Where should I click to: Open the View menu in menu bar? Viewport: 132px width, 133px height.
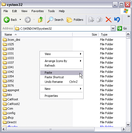click(x=24, y=11)
